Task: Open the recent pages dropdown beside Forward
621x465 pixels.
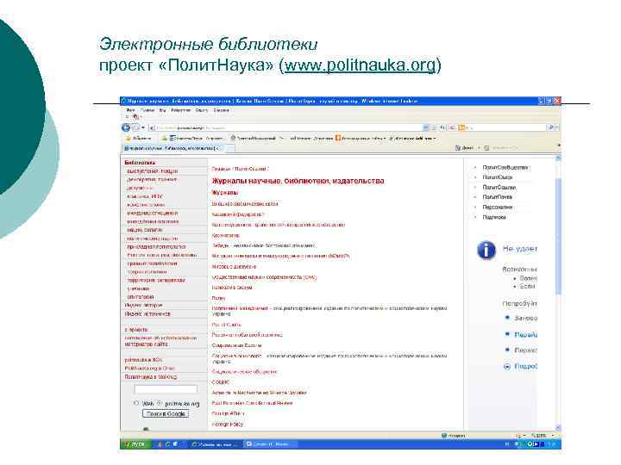Action: pos(143,127)
